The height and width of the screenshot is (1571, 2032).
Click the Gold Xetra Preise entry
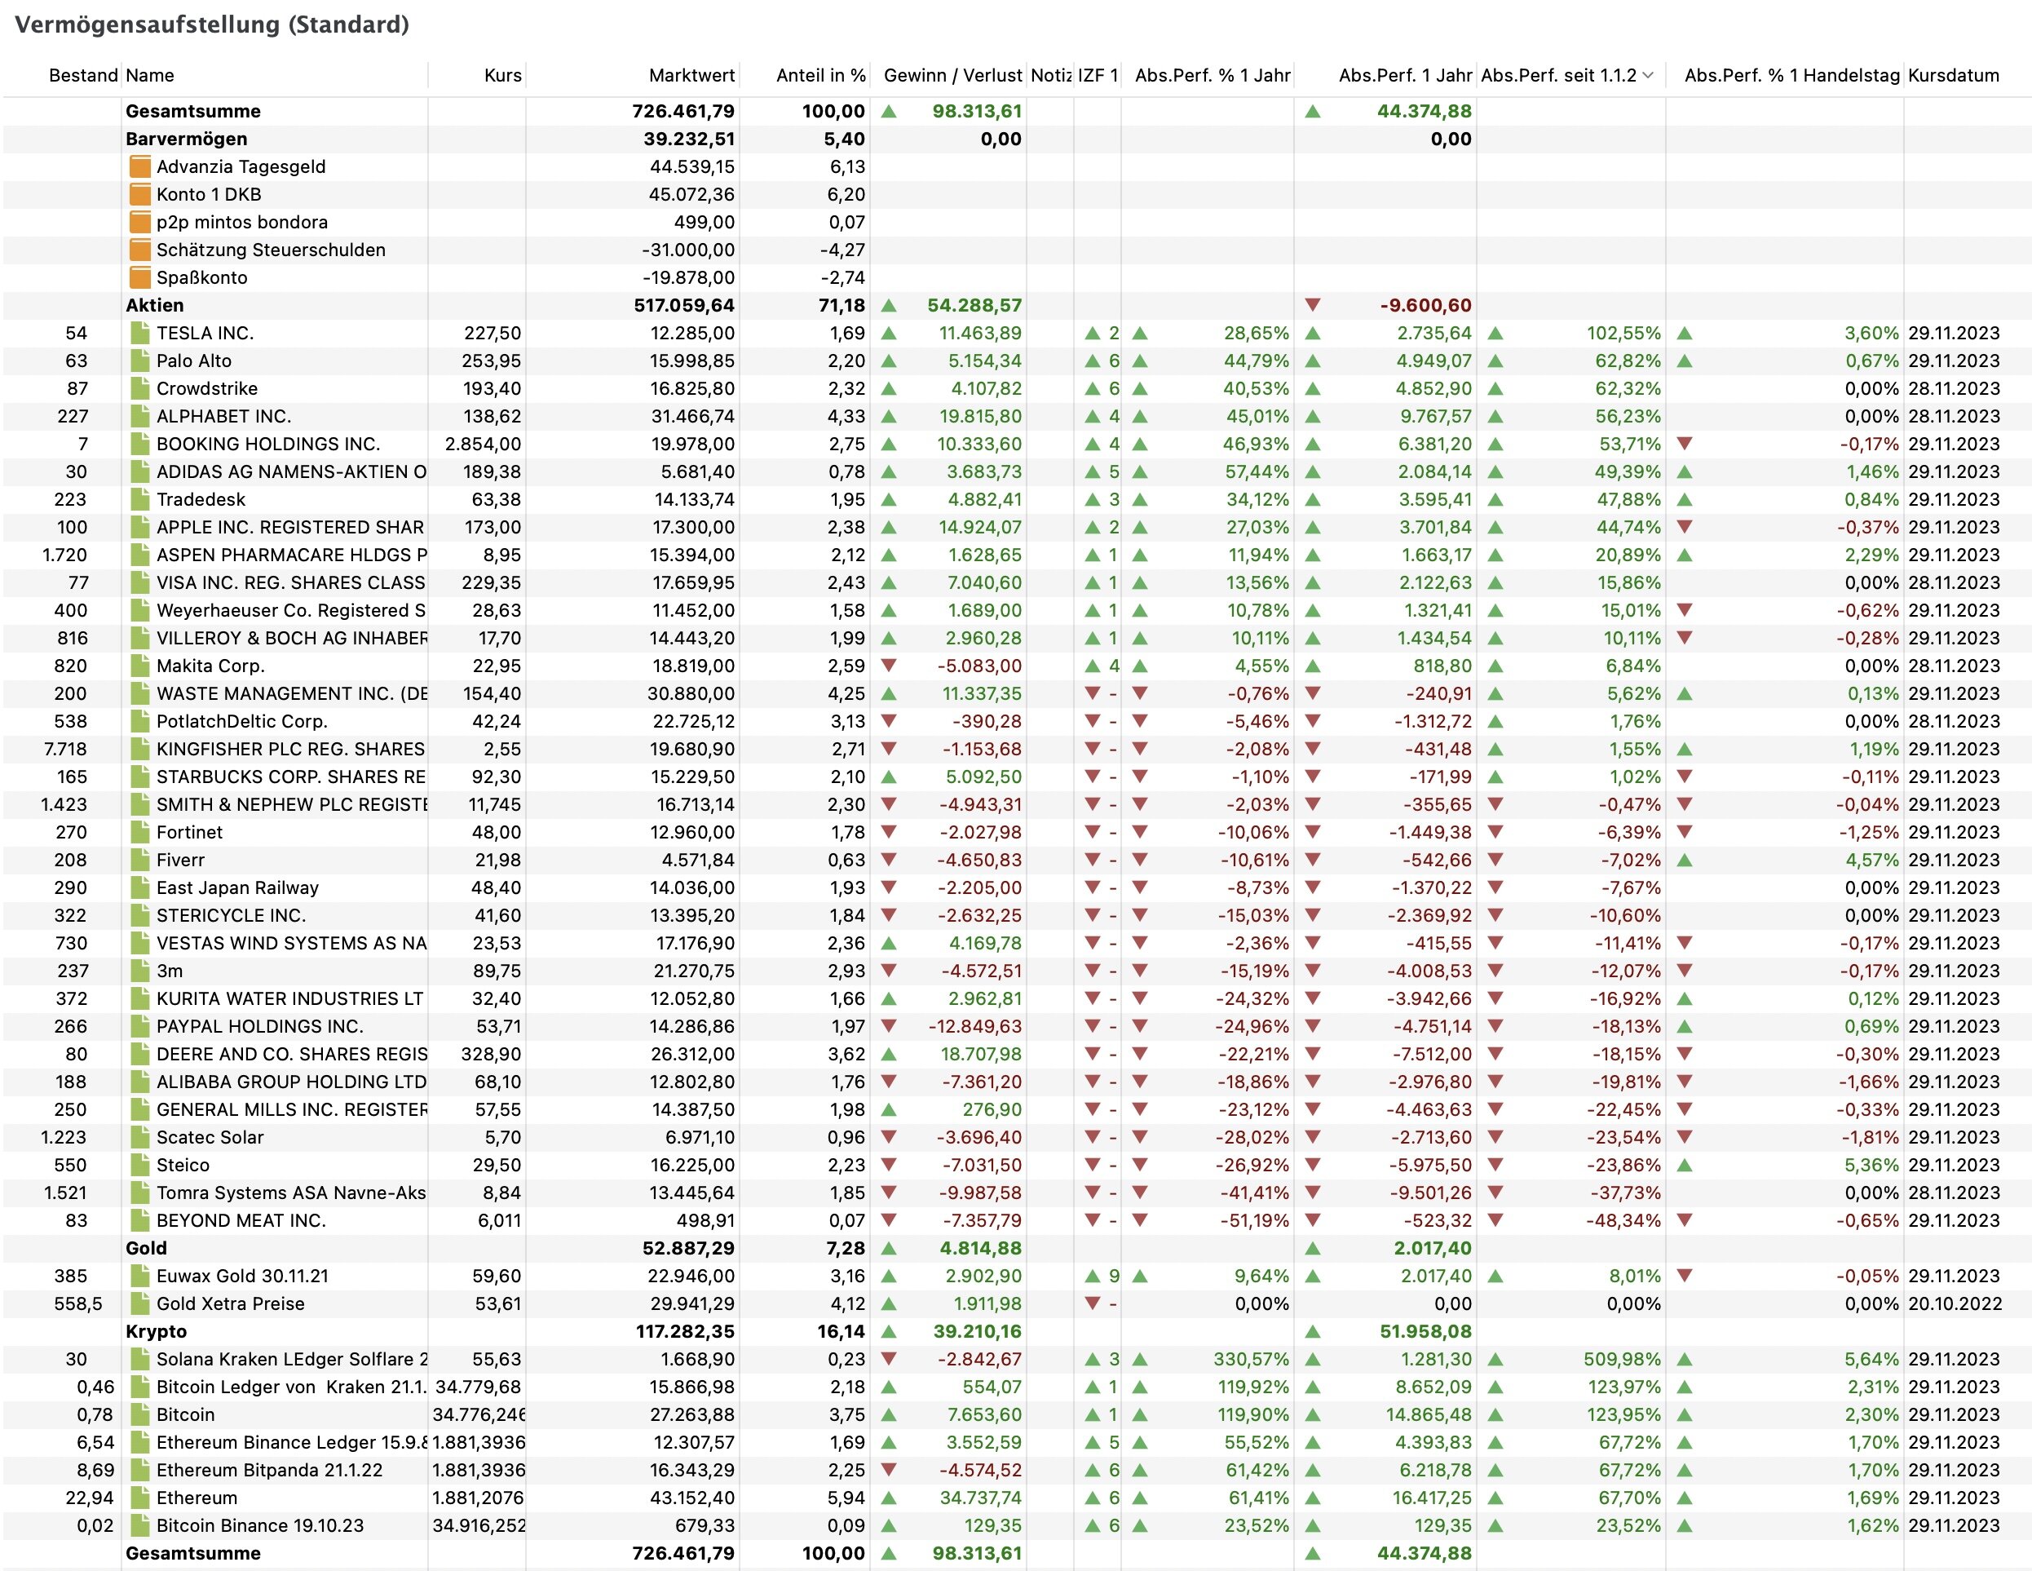pyautogui.click(x=230, y=1304)
